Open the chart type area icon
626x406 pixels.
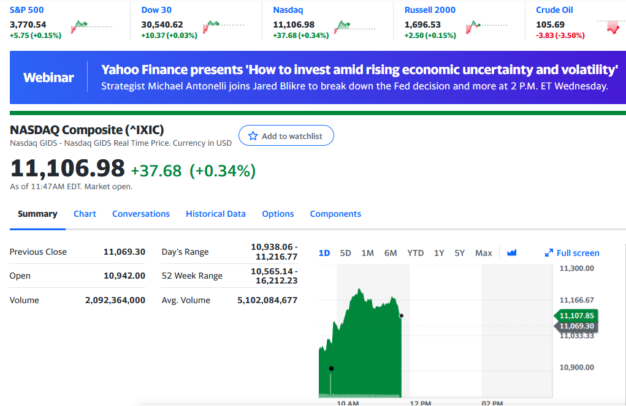[x=512, y=253]
